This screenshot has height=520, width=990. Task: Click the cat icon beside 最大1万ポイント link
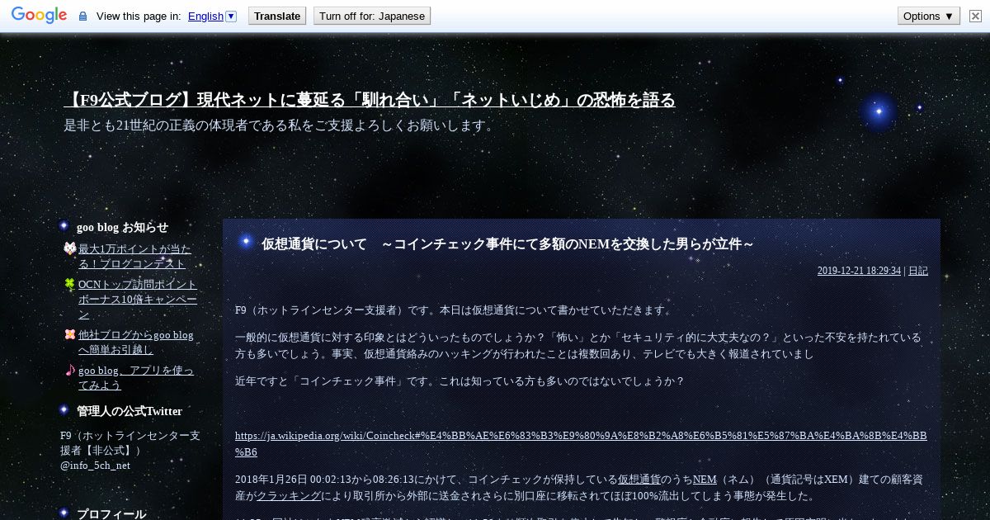(69, 249)
